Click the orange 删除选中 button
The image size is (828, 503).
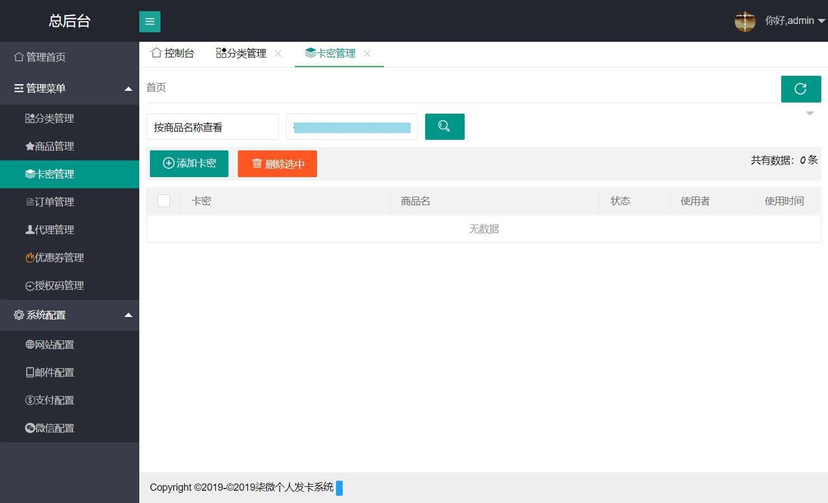(x=277, y=164)
